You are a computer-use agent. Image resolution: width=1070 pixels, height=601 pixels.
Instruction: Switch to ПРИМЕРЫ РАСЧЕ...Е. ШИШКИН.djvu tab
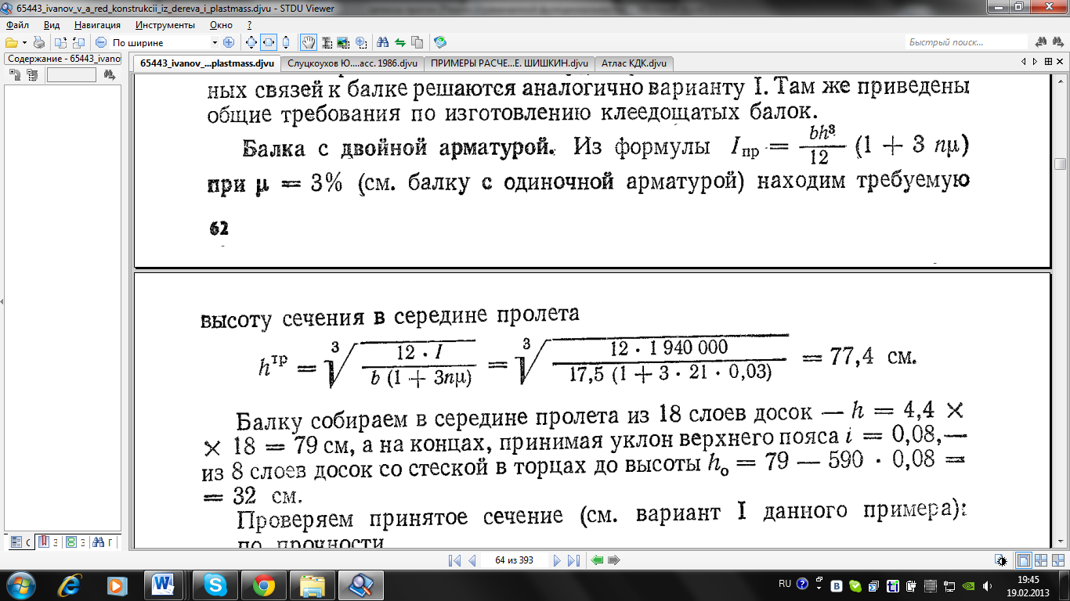point(510,63)
